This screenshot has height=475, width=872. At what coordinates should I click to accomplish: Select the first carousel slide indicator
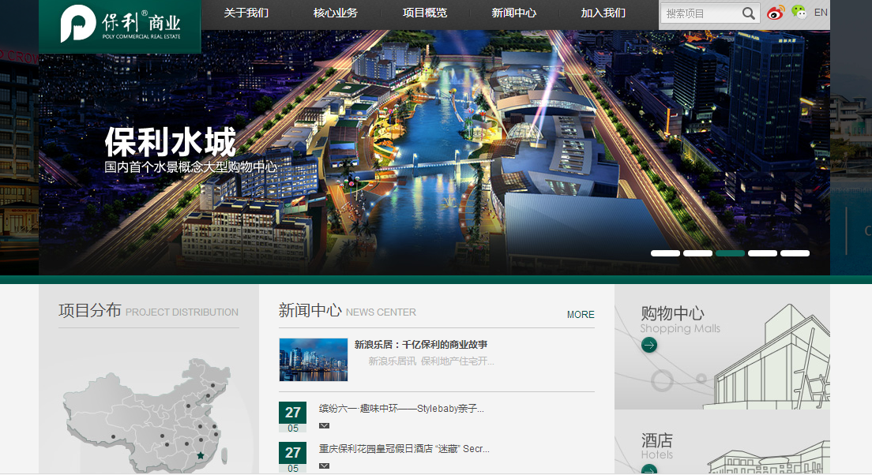(666, 253)
